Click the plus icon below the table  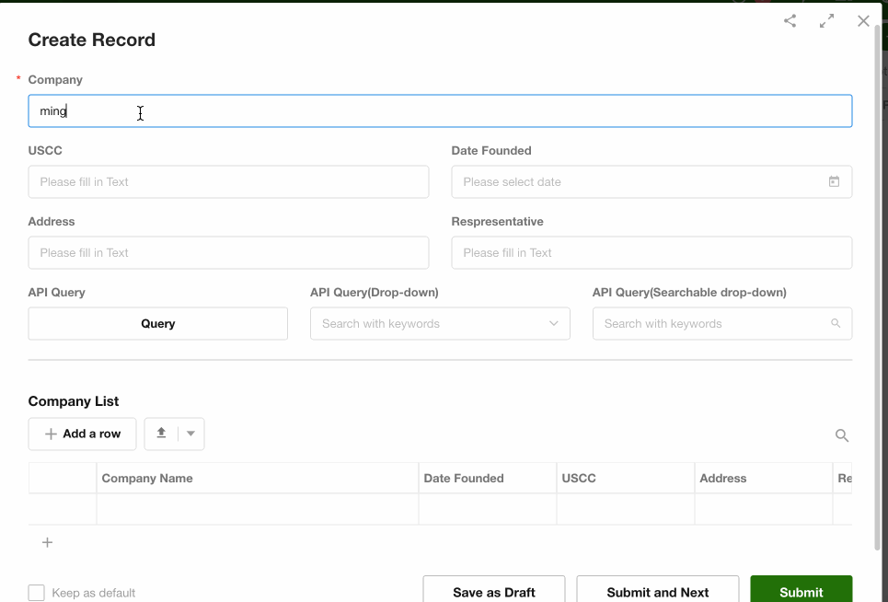tap(48, 542)
